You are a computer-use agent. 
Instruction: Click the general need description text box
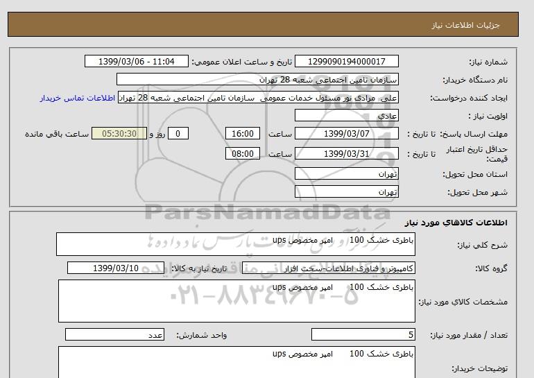[236, 244]
